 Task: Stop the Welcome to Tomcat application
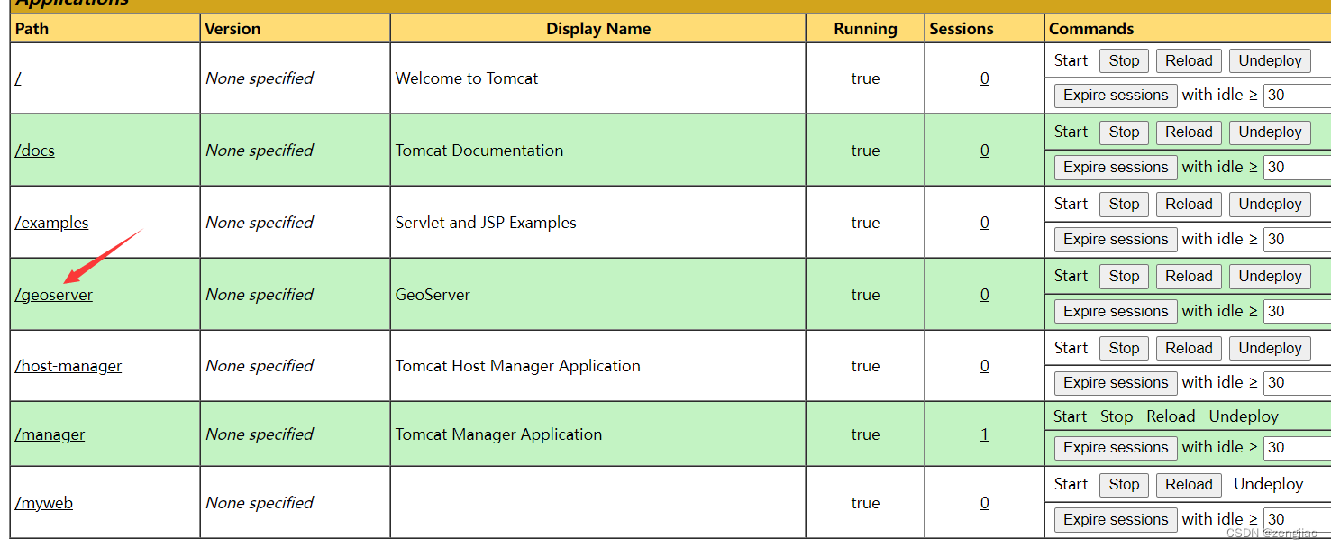(1124, 60)
